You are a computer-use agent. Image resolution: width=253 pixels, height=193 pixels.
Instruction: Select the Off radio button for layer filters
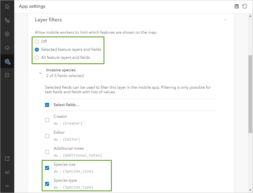[x=37, y=41]
